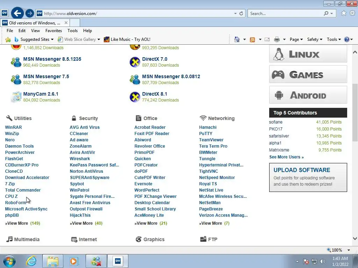Click the ANDROID category button
Viewport: 358px width, 268px height.
point(308,95)
